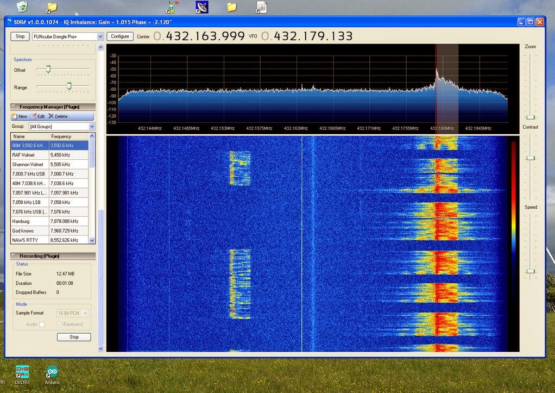The image size is (555, 393).
Task: Select the 40M 7,038.6 kHz entry
Action: (49, 183)
